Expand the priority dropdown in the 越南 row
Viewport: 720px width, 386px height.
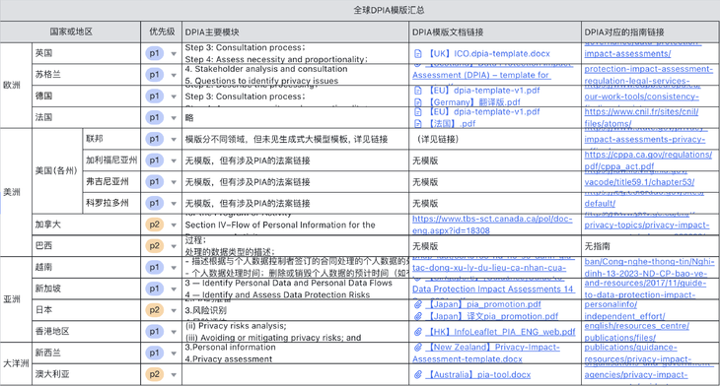pyautogui.click(x=174, y=268)
